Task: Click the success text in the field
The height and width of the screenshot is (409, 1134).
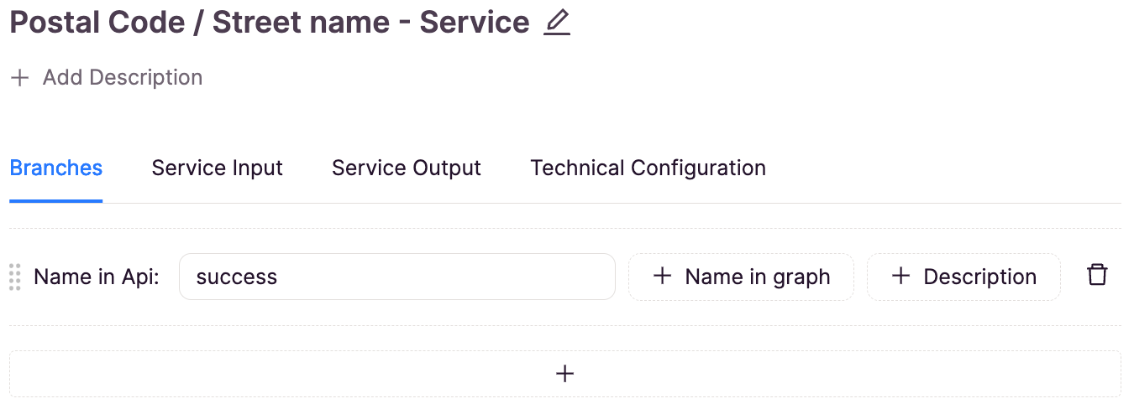Action: [237, 277]
